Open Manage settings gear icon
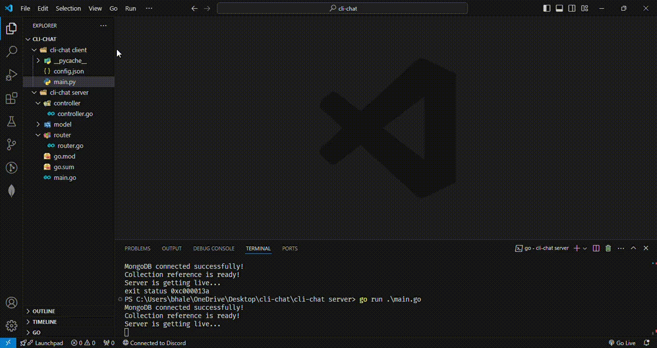The width and height of the screenshot is (657, 348). point(12,325)
